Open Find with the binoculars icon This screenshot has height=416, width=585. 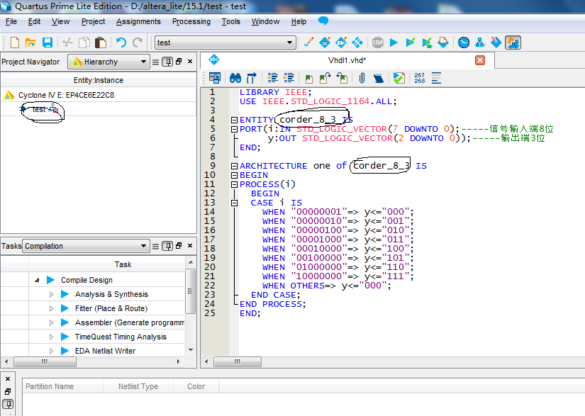(x=236, y=77)
